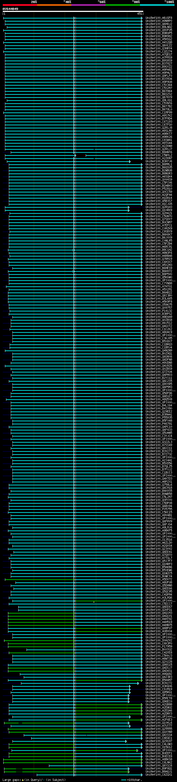Select row UniRef100_P55935
This screenshot has width=177, height=782.
point(158,417)
